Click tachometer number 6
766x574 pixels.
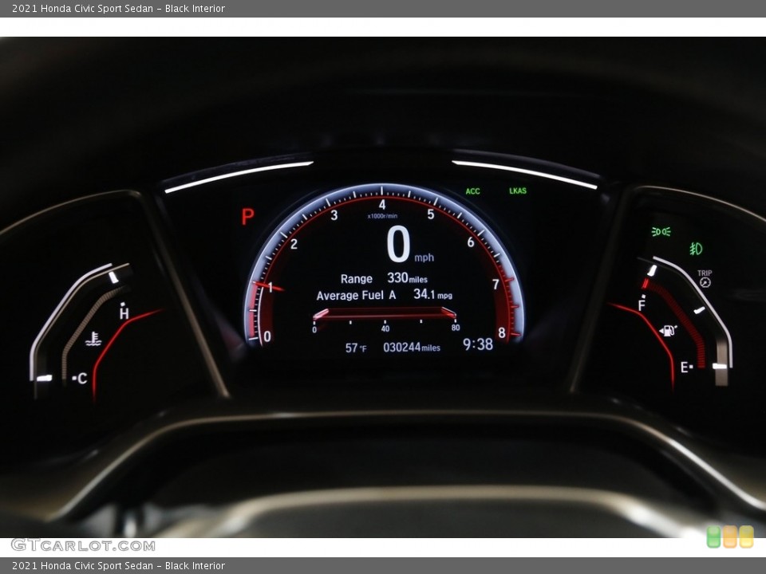point(471,242)
